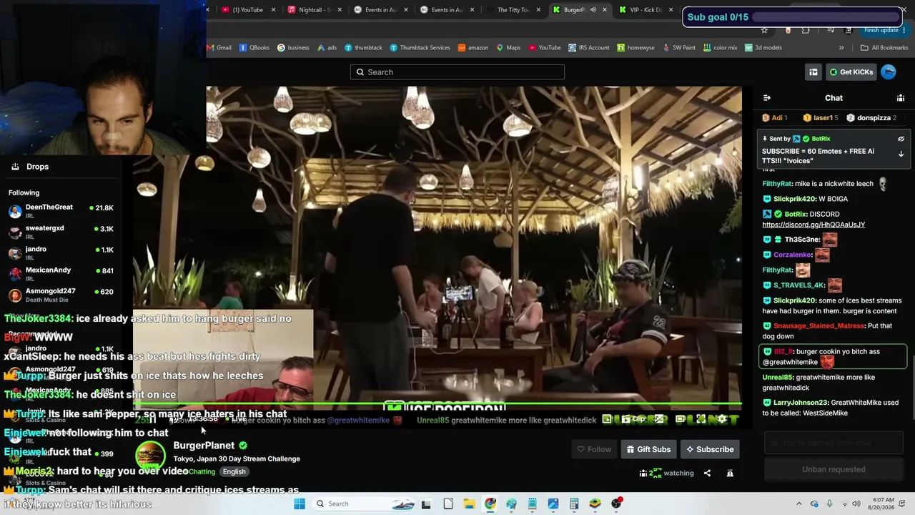This screenshot has width=915, height=515.
Task: Open the Finish update menu
Action: click(x=885, y=30)
